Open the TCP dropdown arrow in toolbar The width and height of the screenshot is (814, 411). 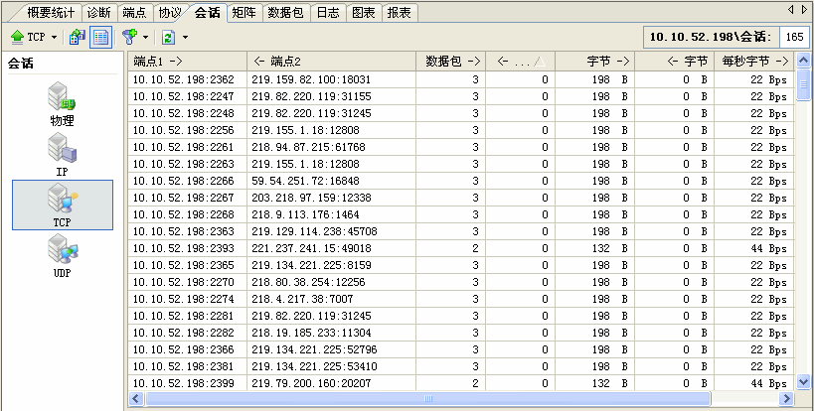coord(54,38)
